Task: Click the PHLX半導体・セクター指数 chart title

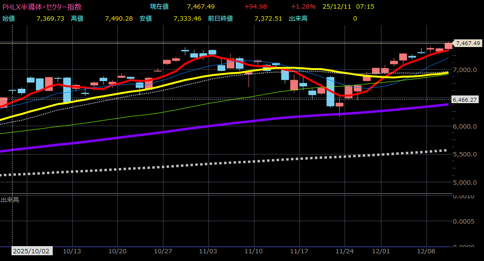Action: click(x=42, y=7)
